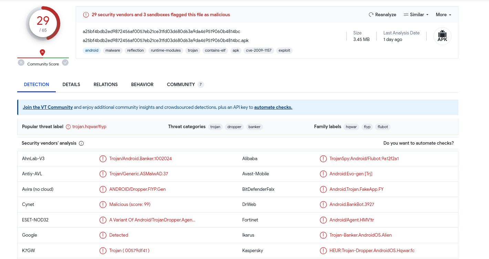Click the contains-elf tag

(215, 51)
